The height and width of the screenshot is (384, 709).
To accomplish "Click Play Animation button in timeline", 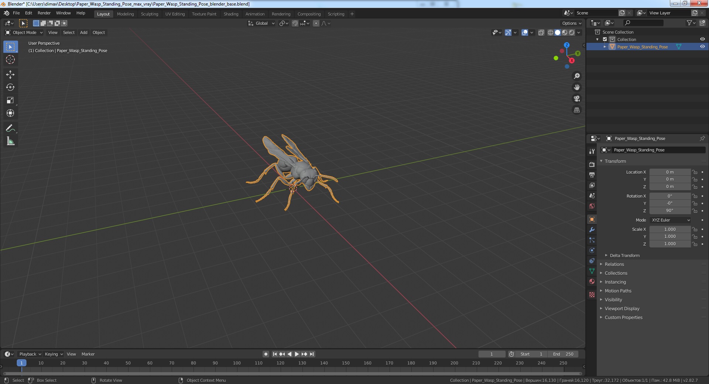I will pyautogui.click(x=297, y=354).
